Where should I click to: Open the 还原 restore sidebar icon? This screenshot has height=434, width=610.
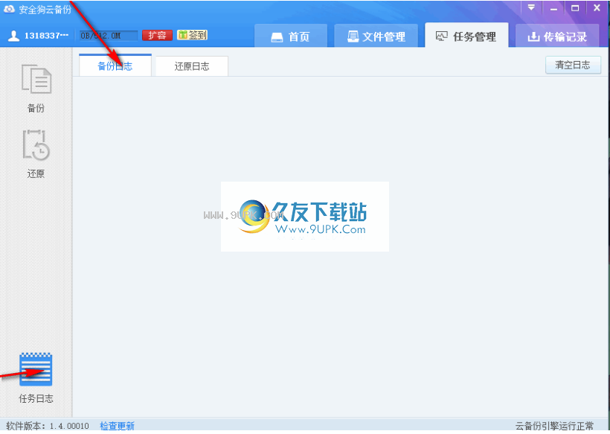coord(36,145)
